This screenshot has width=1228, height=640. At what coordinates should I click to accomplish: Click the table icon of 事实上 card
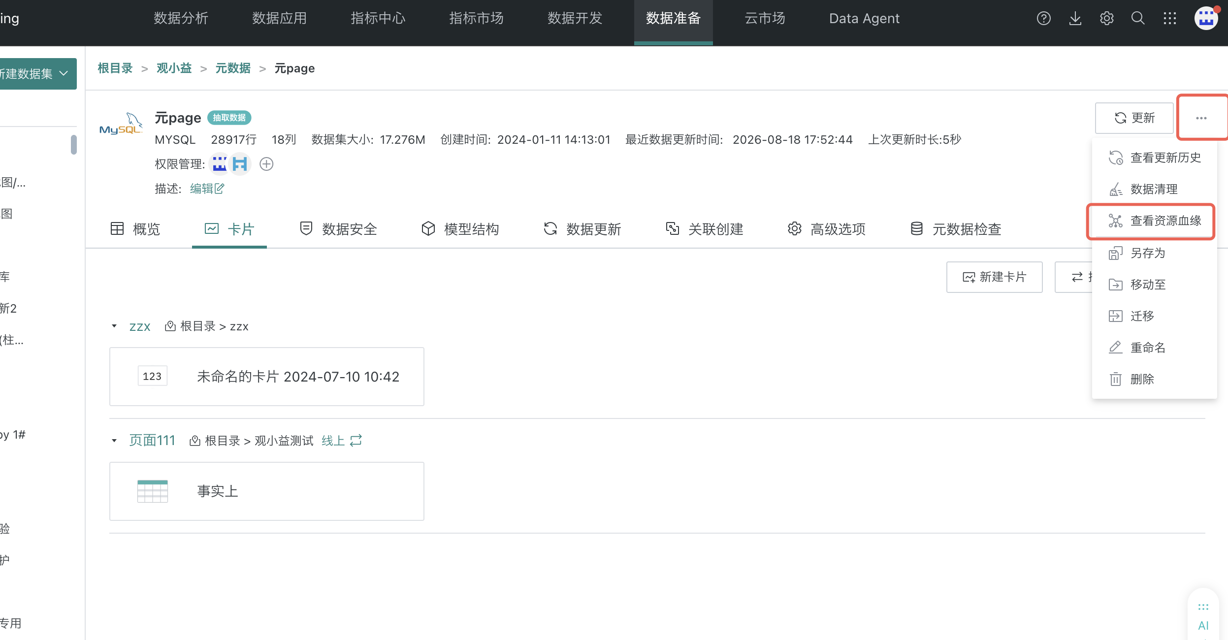(x=152, y=491)
